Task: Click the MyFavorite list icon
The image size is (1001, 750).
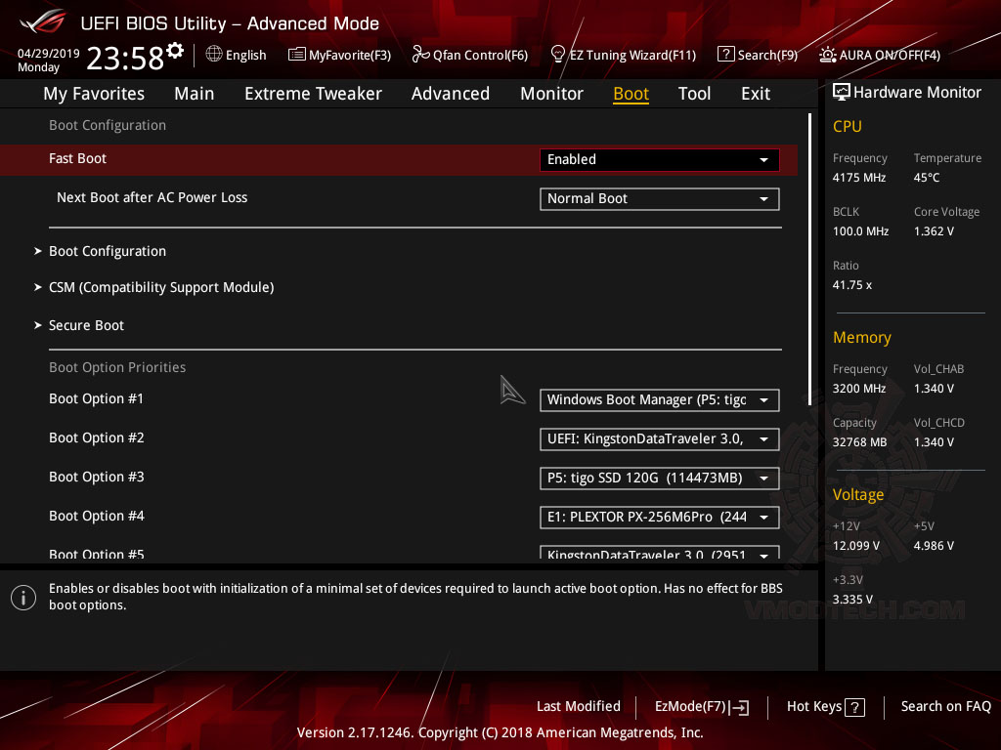Action: pyautogui.click(x=297, y=55)
